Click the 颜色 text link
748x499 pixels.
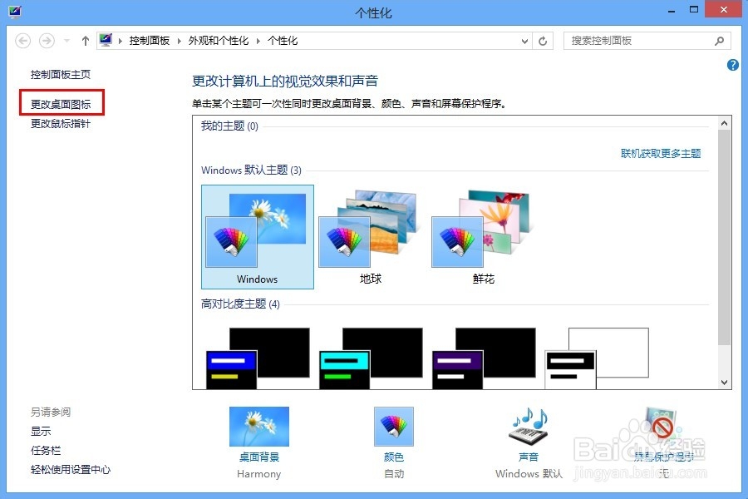394,457
